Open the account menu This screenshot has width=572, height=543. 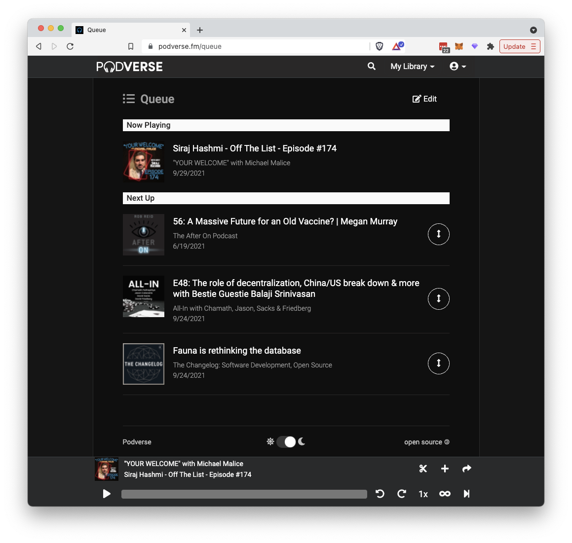click(457, 66)
